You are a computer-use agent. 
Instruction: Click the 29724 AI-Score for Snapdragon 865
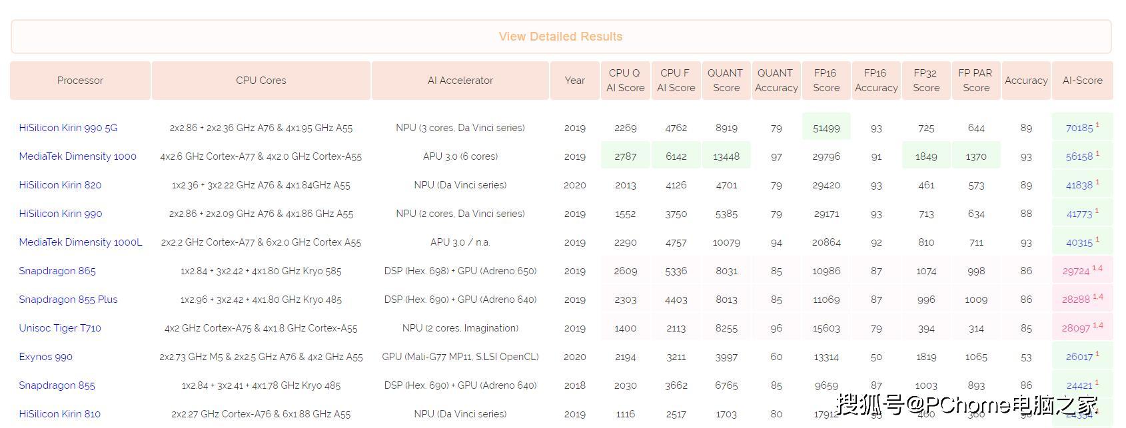coord(1076,271)
